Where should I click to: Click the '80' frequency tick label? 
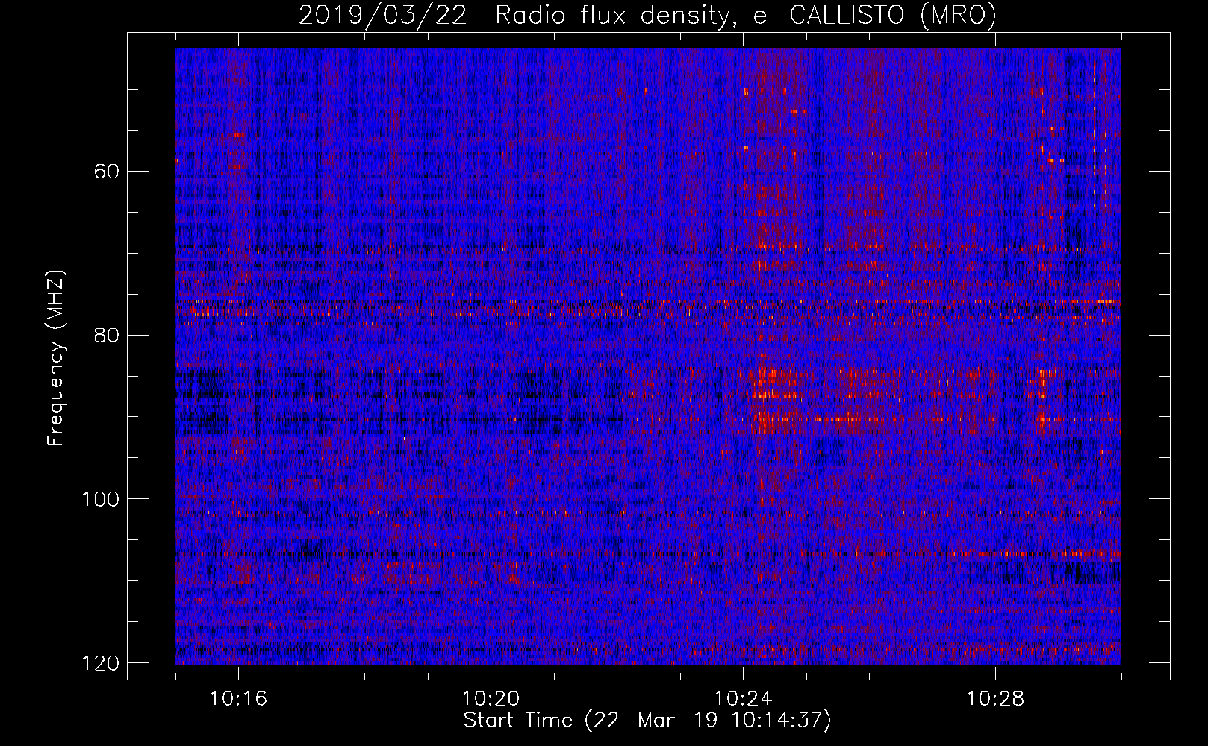[107, 335]
